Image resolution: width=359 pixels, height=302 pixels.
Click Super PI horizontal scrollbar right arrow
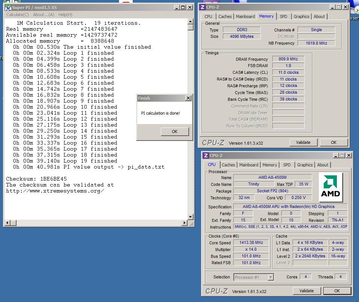184,223
